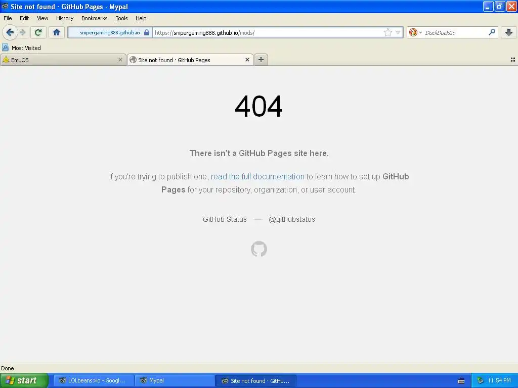The width and height of the screenshot is (518, 388).
Task: Open the read the full documentation link
Action: (x=257, y=176)
